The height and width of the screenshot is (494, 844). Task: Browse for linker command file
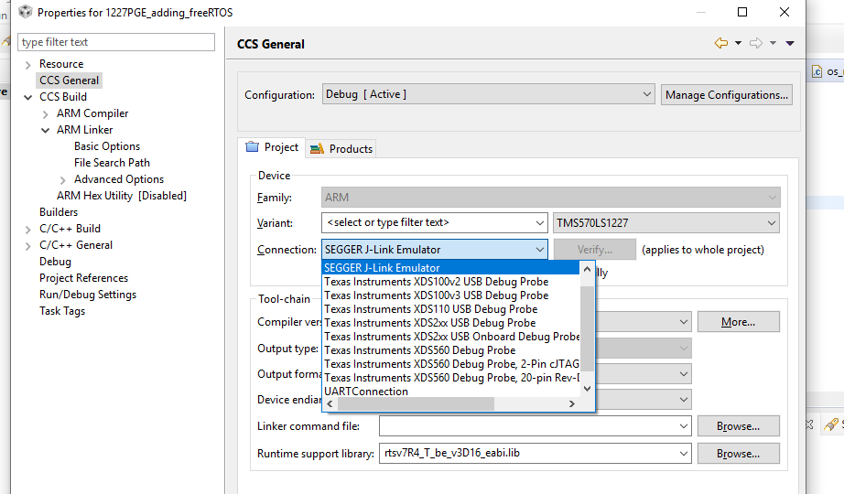pos(738,426)
